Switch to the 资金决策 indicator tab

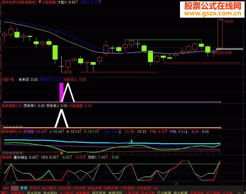tap(95, 188)
